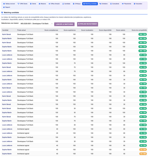Click the Score expérience column header
Screen dimensions: 149x160
69,30
